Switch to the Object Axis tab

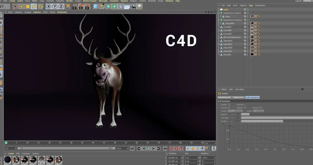pos(238,97)
